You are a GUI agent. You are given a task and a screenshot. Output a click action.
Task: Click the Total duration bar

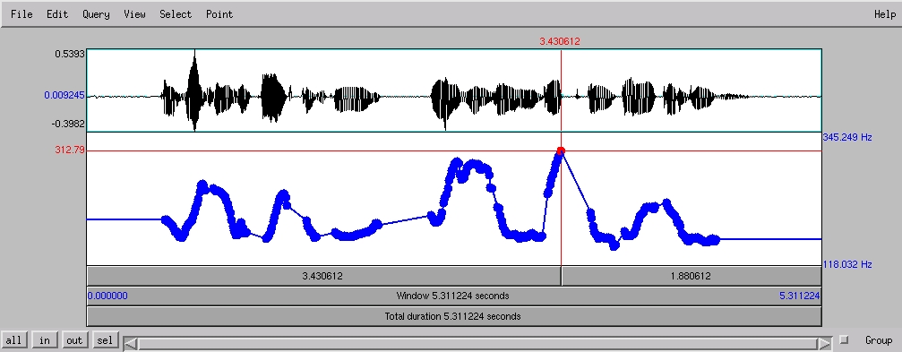(454, 316)
